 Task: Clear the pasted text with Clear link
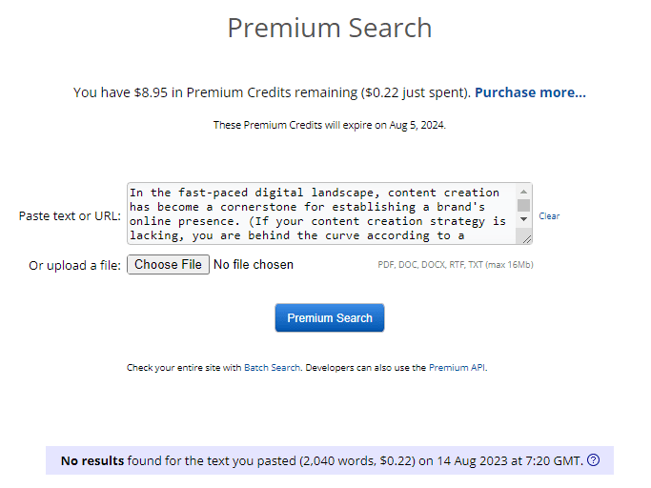(549, 216)
